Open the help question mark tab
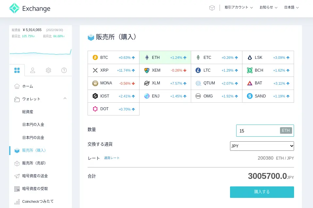The width and height of the screenshot is (313, 208). [x=64, y=70]
